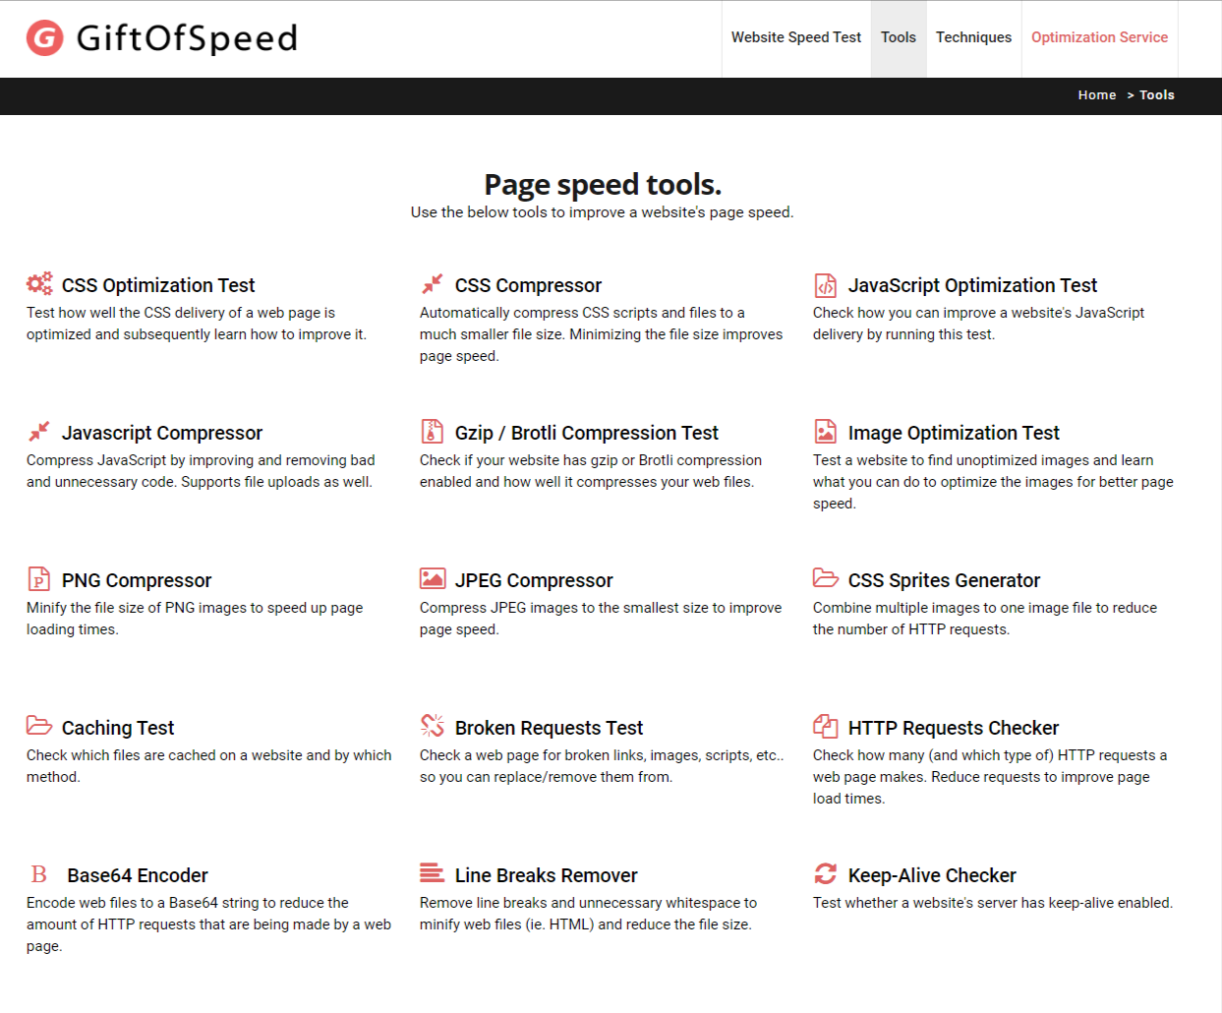Click the broken link icon beside Broken Requests Test
1222x1013 pixels.
pos(432,726)
